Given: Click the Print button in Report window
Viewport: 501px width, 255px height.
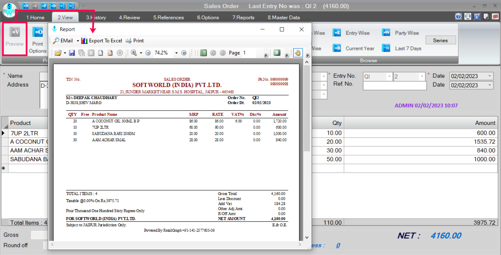Looking at the screenshot, I should (135, 41).
